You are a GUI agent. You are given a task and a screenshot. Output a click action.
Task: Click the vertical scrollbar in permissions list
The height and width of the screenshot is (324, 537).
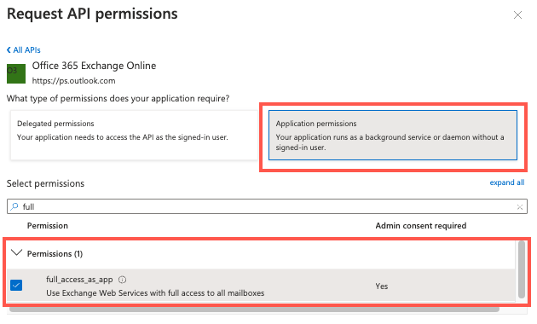coord(522,269)
